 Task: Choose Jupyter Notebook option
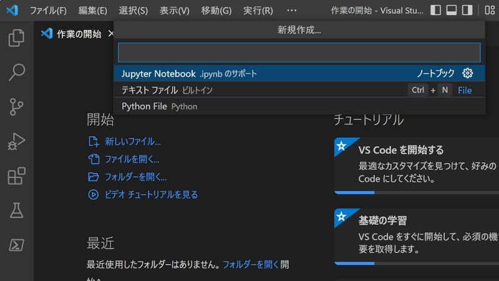tap(299, 73)
